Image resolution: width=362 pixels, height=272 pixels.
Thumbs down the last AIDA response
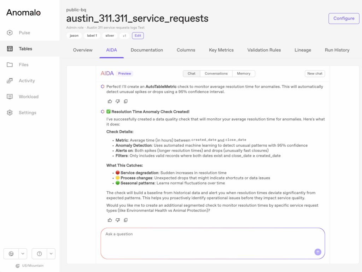[118, 220]
